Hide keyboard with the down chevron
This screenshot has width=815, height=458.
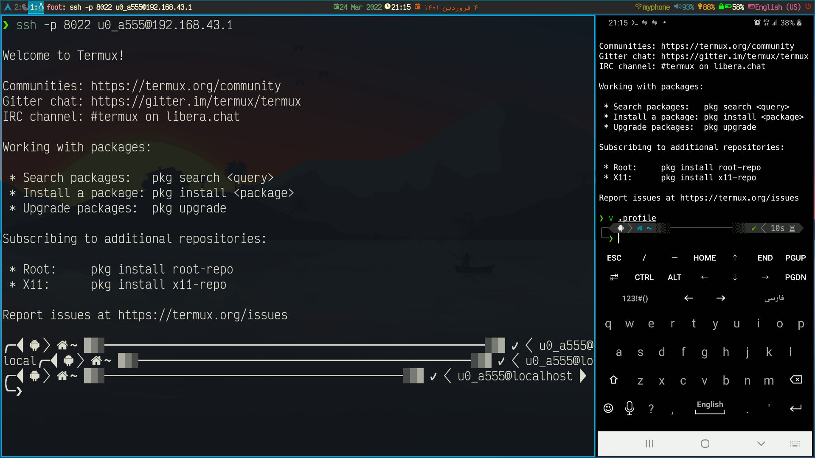pyautogui.click(x=761, y=444)
